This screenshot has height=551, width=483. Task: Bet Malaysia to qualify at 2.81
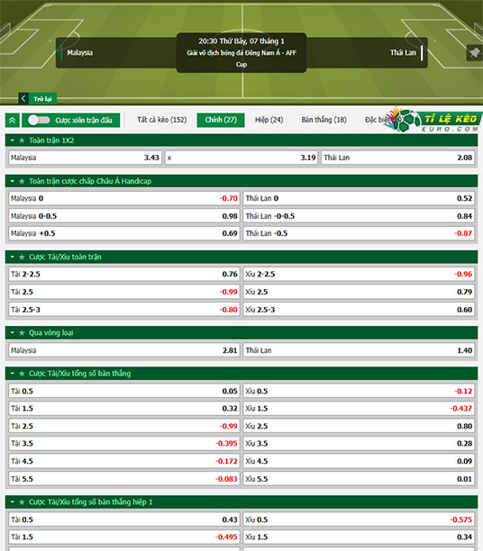[x=123, y=350]
